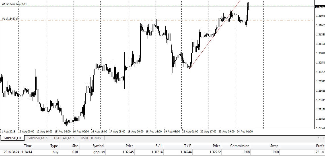Click the '16 Aug 00:00' time axis label
This screenshot has width=325, height=156.
click(81, 131)
